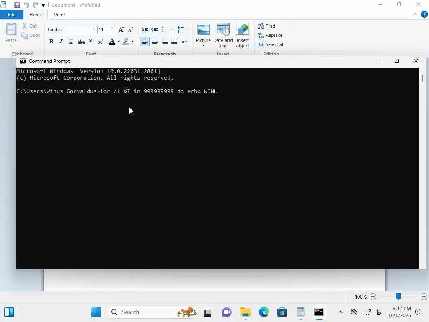Toggle Italic formatting

pos(61,42)
